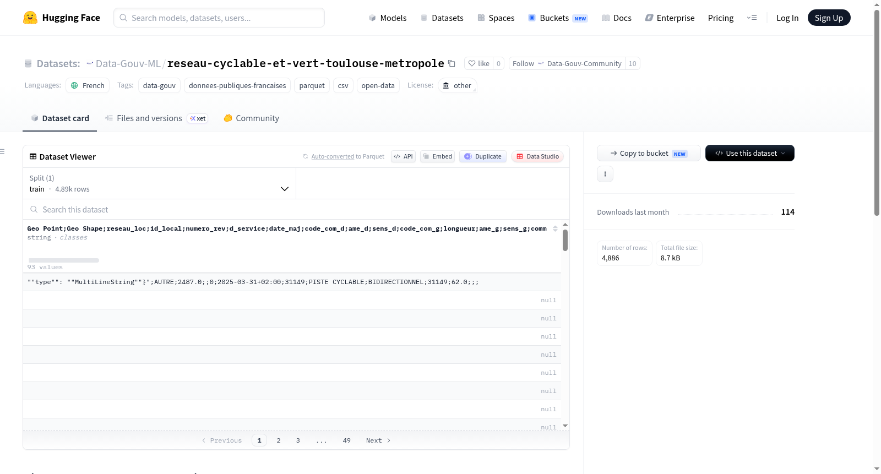Open the three-dot more options button
Image resolution: width=881 pixels, height=474 pixels.
click(605, 174)
